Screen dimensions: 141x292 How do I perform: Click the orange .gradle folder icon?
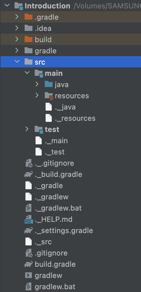pyautogui.click(x=28, y=17)
